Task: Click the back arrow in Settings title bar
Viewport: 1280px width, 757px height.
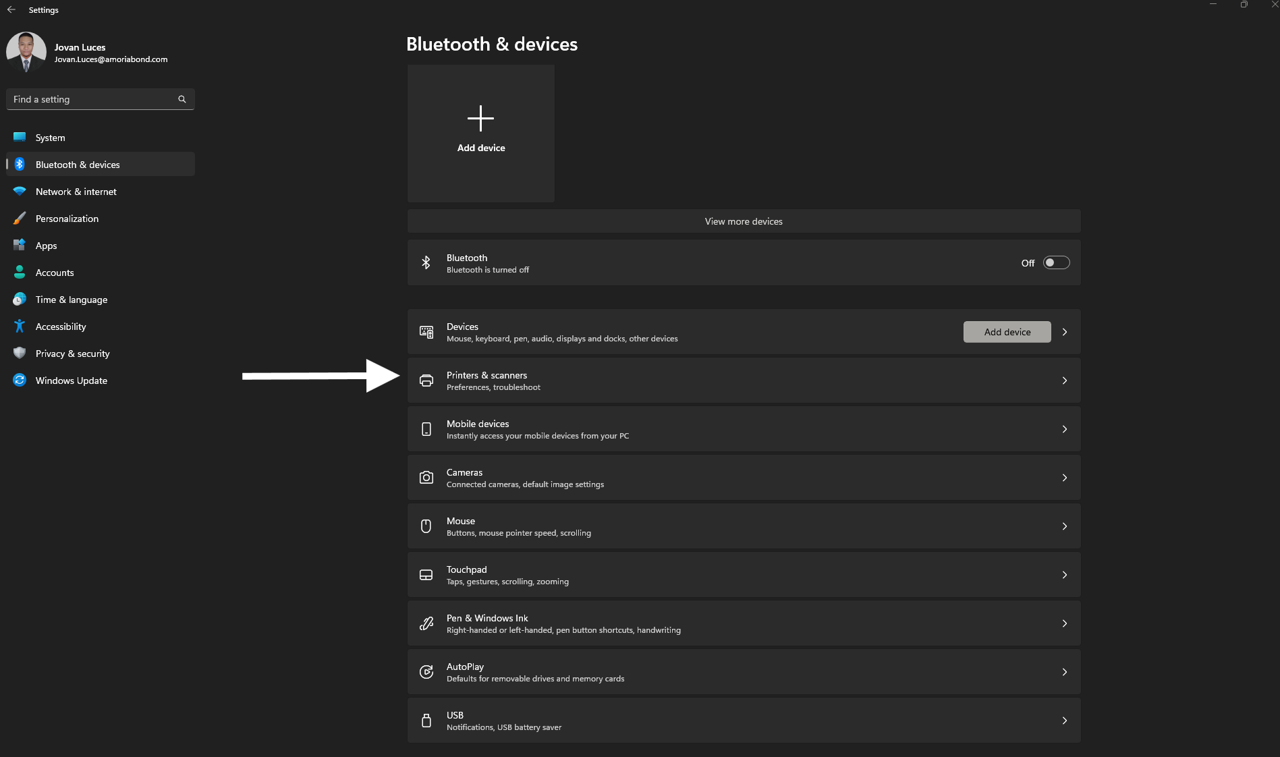Action: point(11,10)
